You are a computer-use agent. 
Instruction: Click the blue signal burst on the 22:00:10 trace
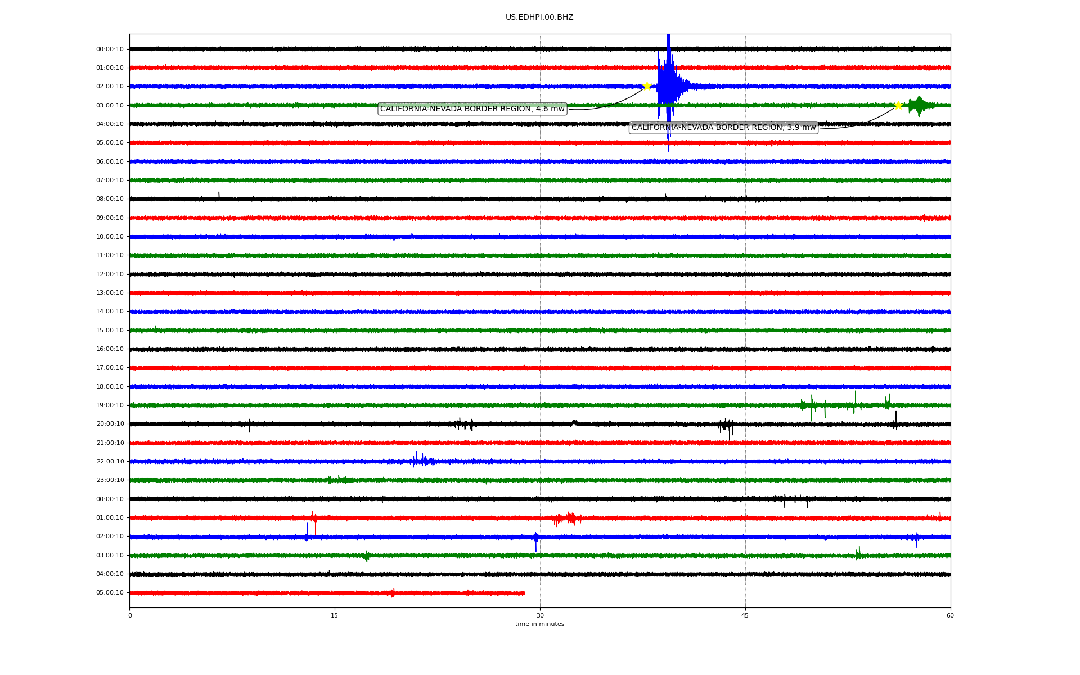click(423, 461)
